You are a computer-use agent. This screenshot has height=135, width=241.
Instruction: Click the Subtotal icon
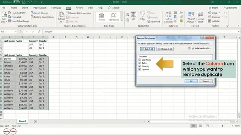[x=210, y=21]
